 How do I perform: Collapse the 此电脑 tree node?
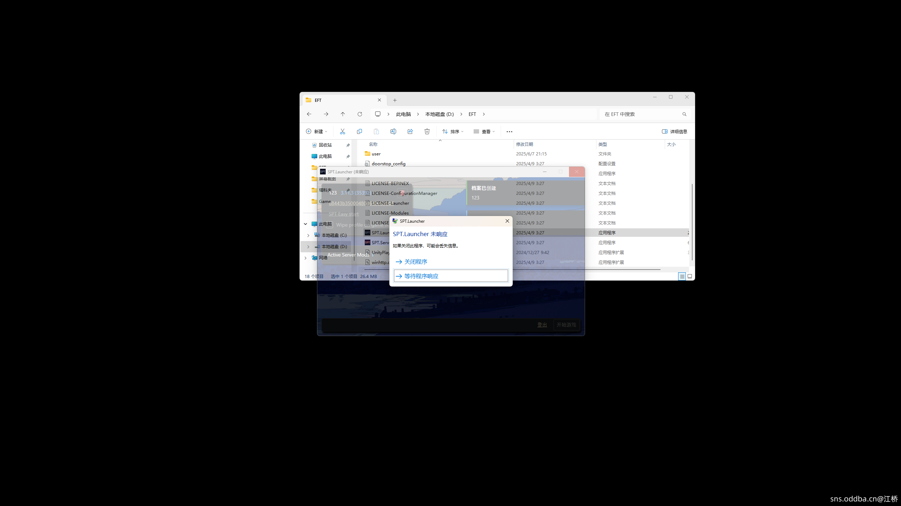coord(305,224)
